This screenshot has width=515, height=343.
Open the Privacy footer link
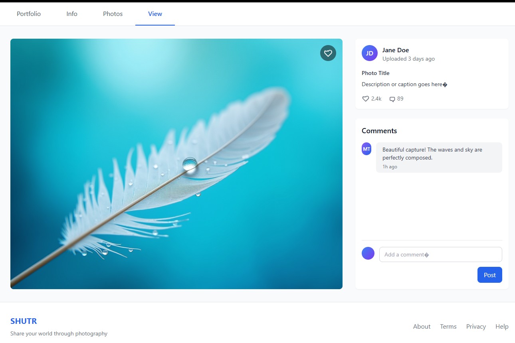(x=476, y=327)
